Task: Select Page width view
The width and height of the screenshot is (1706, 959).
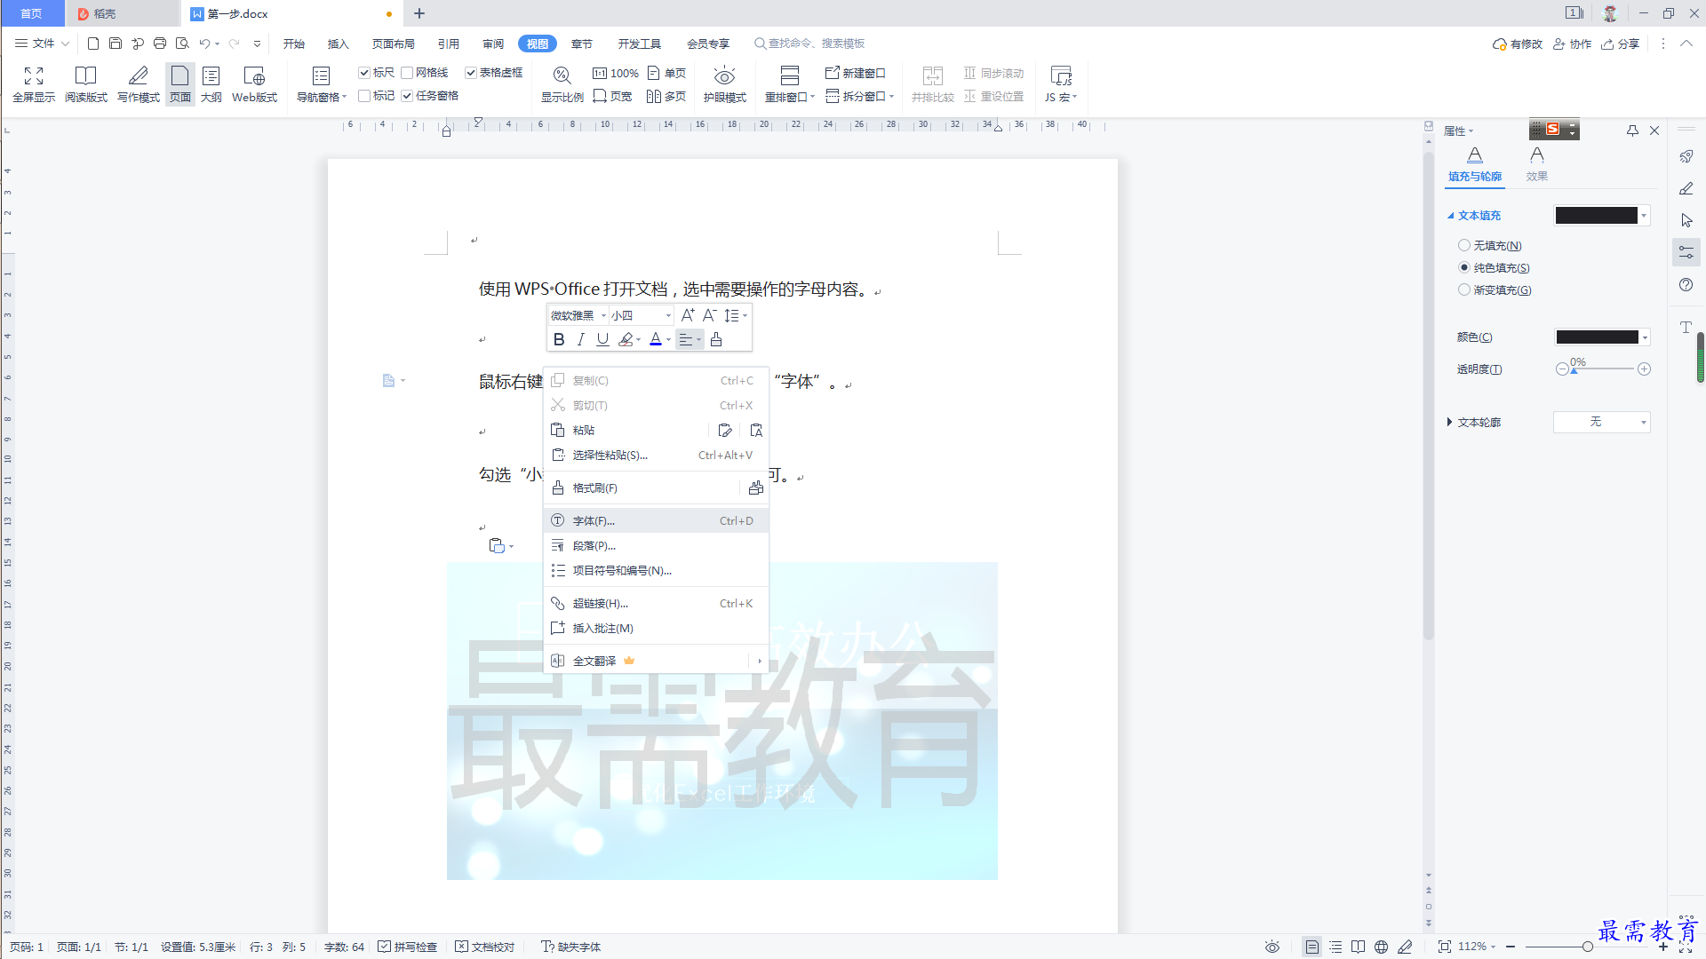Action: [612, 96]
